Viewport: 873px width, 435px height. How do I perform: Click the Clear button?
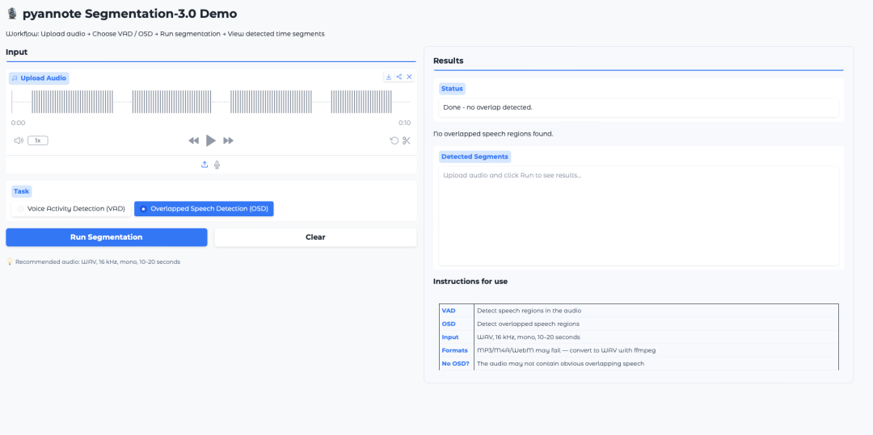(315, 237)
